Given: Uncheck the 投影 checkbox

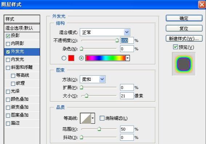Looking at the screenshot, I should [8, 36].
